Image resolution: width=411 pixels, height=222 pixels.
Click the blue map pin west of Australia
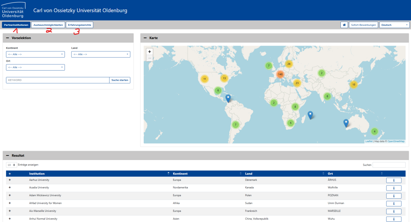[346, 123]
